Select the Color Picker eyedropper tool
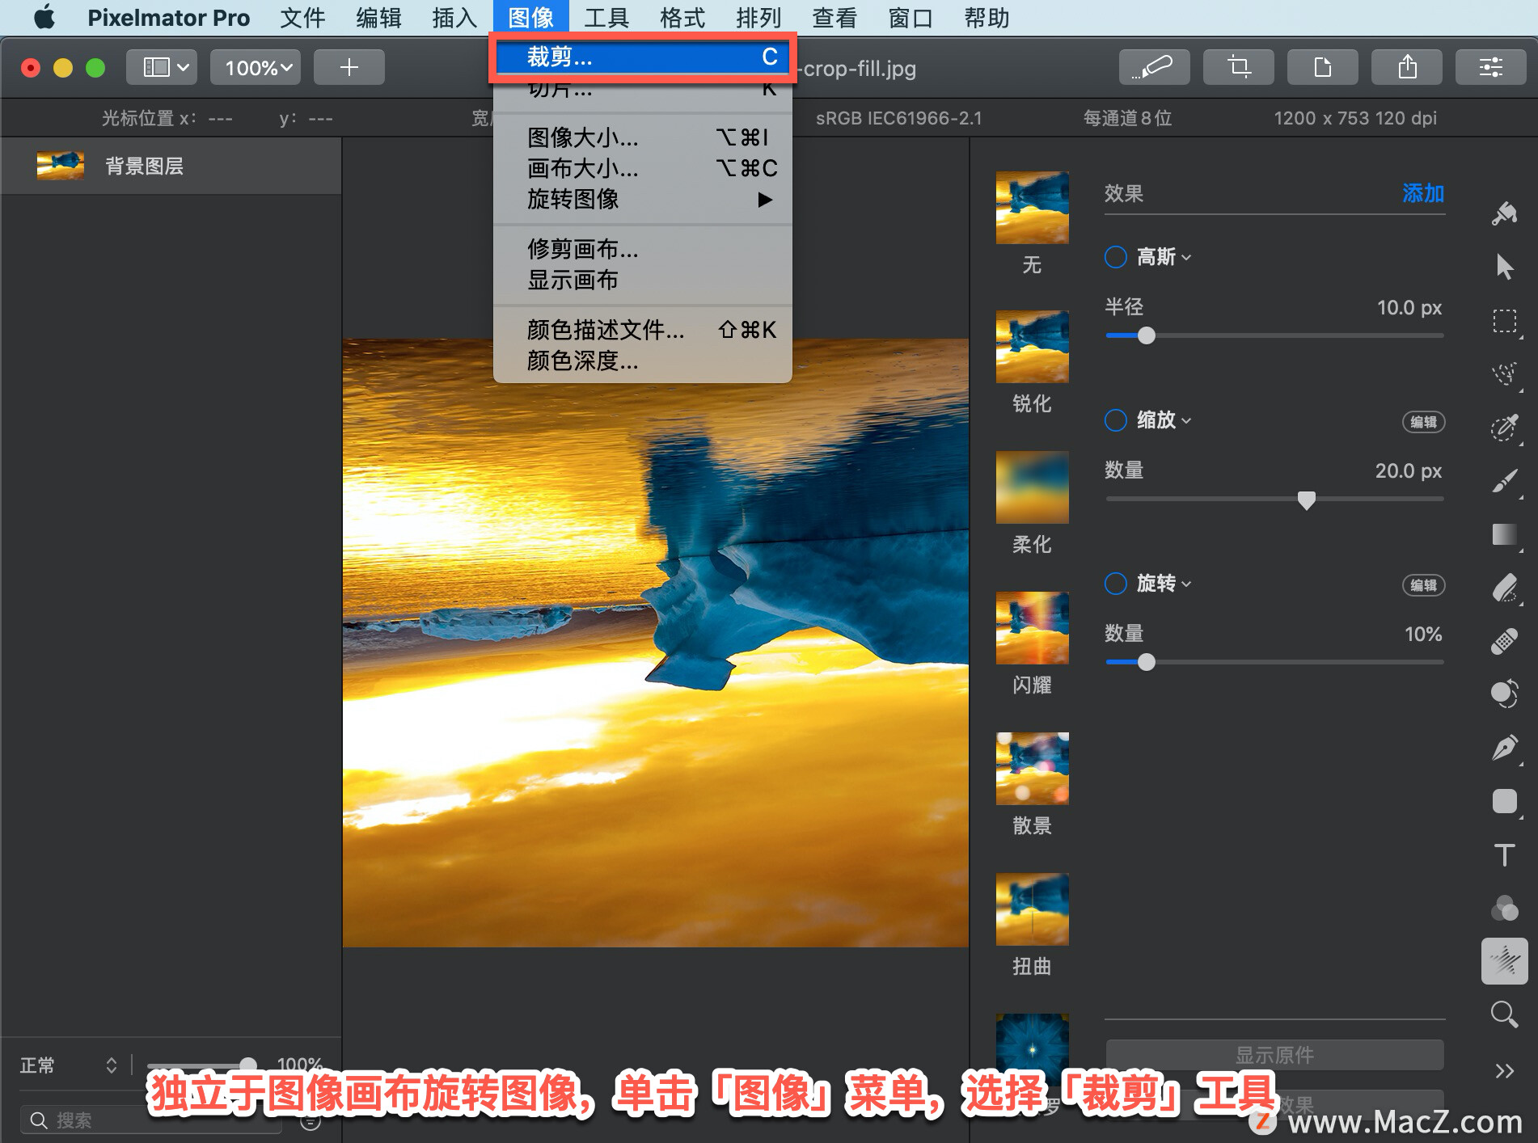This screenshot has width=1538, height=1143. (x=1504, y=428)
